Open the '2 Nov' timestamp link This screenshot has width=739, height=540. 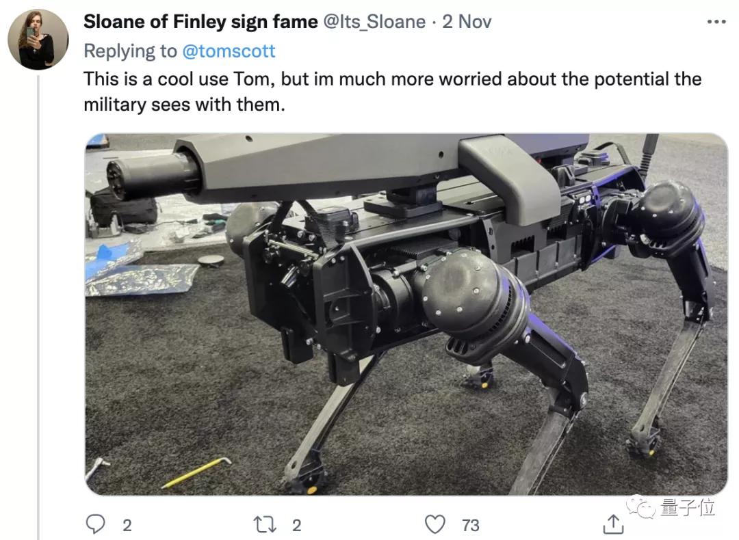(467, 22)
